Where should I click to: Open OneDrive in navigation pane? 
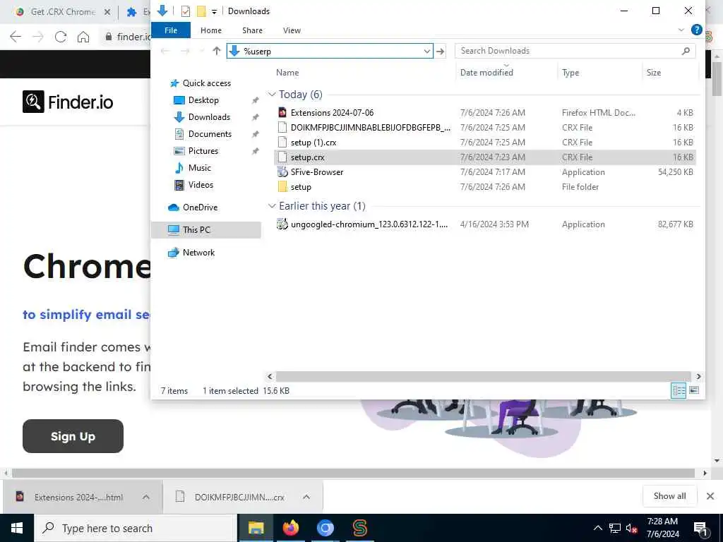click(x=200, y=207)
